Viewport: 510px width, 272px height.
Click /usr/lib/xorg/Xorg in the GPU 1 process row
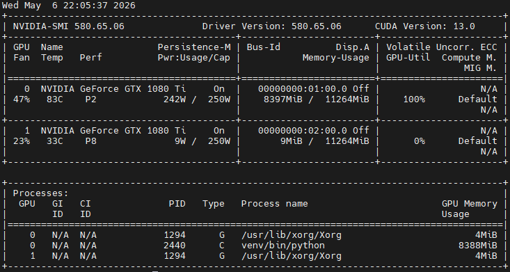[x=292, y=256]
